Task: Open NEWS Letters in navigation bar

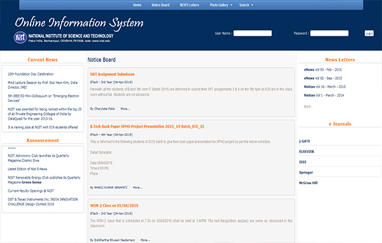Action: click(x=189, y=5)
